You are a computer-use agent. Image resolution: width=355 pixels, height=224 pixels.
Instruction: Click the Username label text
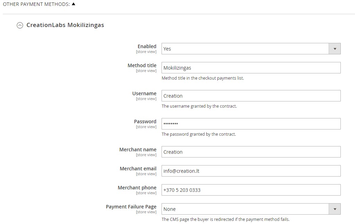[144, 93]
